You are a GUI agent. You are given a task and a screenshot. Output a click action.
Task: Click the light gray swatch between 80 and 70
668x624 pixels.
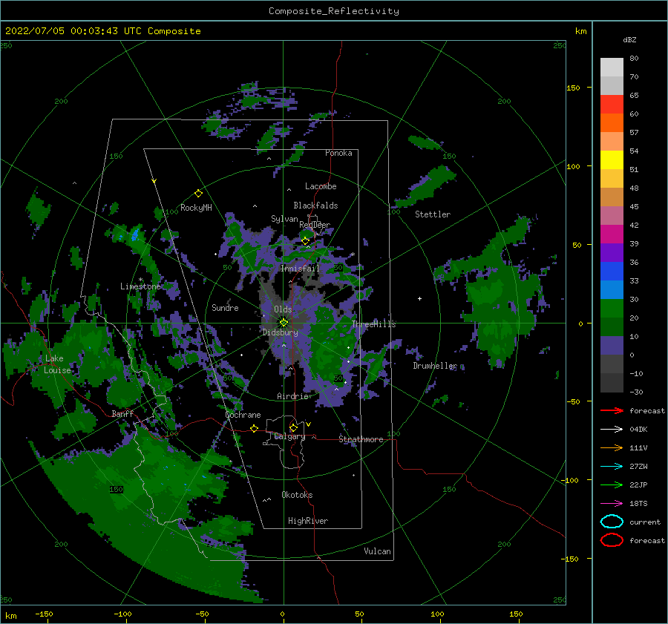point(612,68)
